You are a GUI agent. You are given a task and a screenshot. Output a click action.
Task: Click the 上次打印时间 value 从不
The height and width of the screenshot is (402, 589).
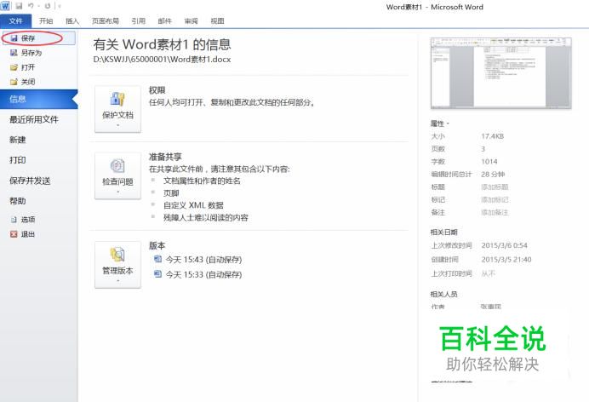click(488, 273)
